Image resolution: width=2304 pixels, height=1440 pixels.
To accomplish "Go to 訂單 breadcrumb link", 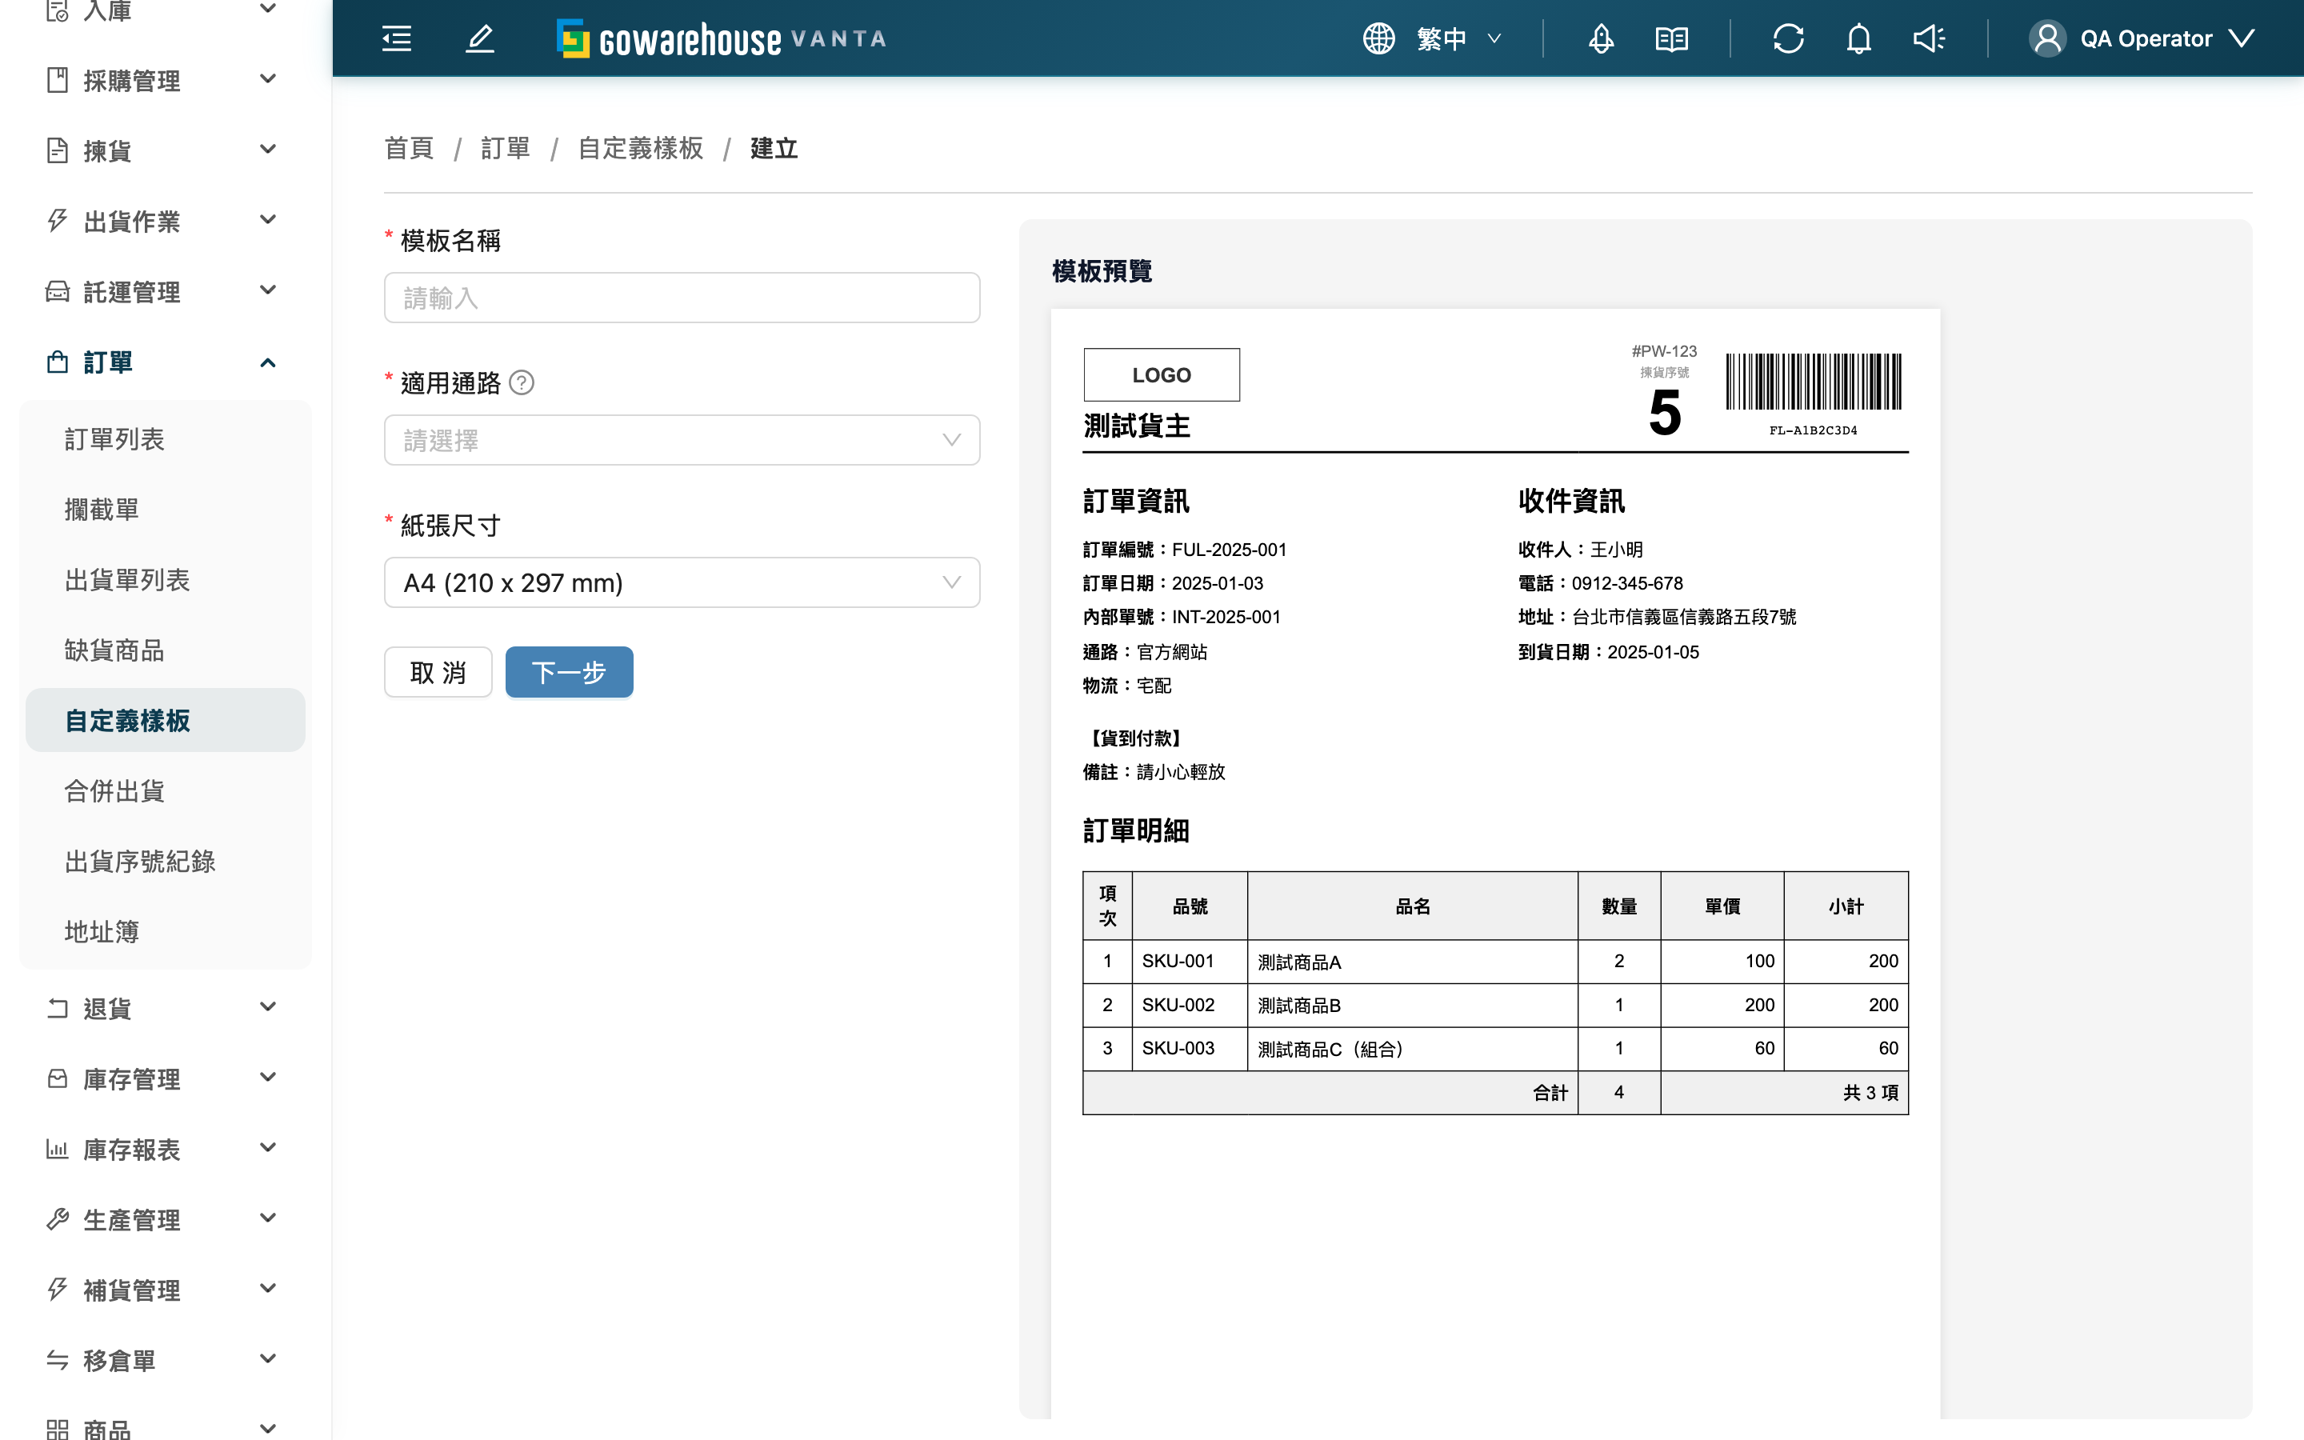I will [506, 149].
